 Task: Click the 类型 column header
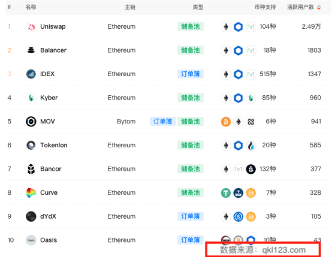coord(198,7)
